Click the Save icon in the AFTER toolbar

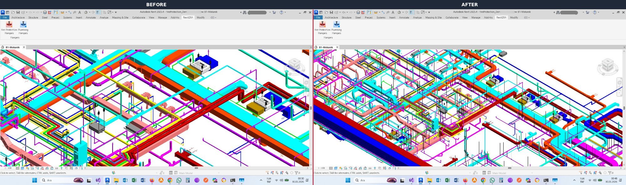(331, 12)
